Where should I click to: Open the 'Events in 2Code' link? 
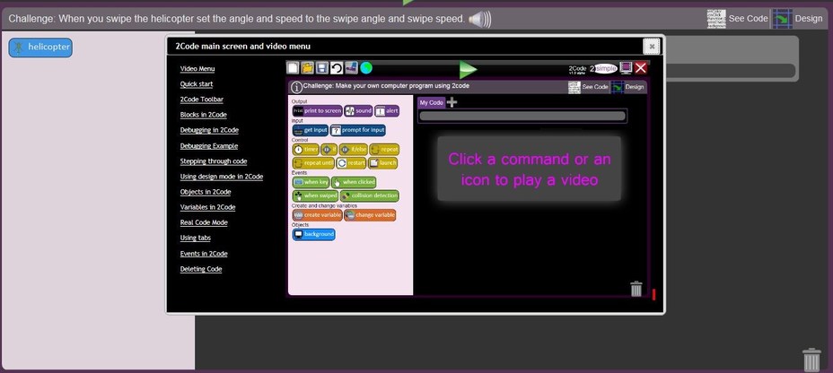point(204,254)
